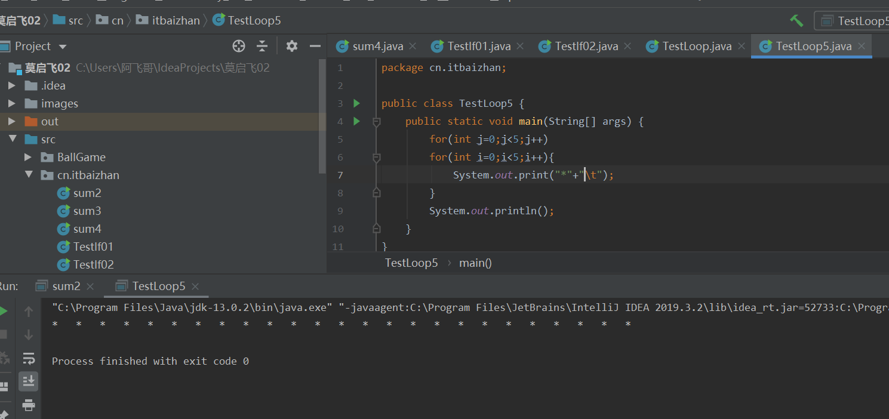Image resolution: width=889 pixels, height=419 pixels.
Task: Click the Stop process square icon
Action: pos(3,334)
